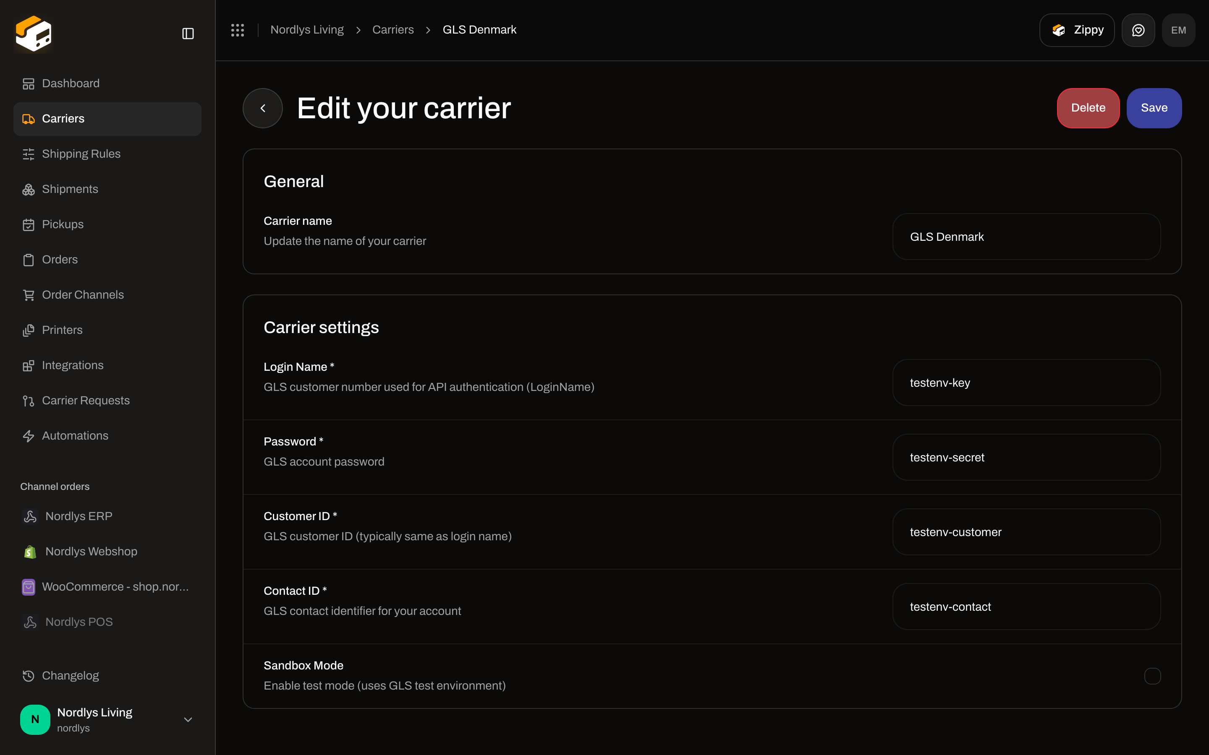Click the Dashboard icon in the sidebar
Screen dimensions: 1209x755
tap(29, 83)
